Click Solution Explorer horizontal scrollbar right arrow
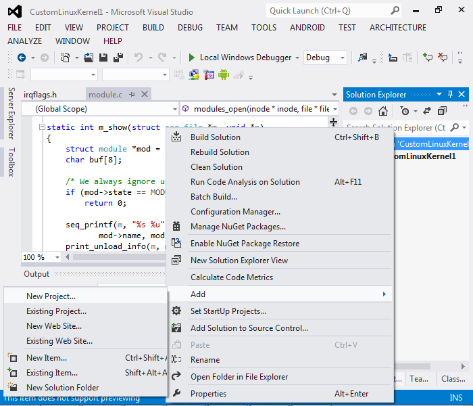Image resolution: width=473 pixels, height=406 pixels. pyautogui.click(x=463, y=366)
